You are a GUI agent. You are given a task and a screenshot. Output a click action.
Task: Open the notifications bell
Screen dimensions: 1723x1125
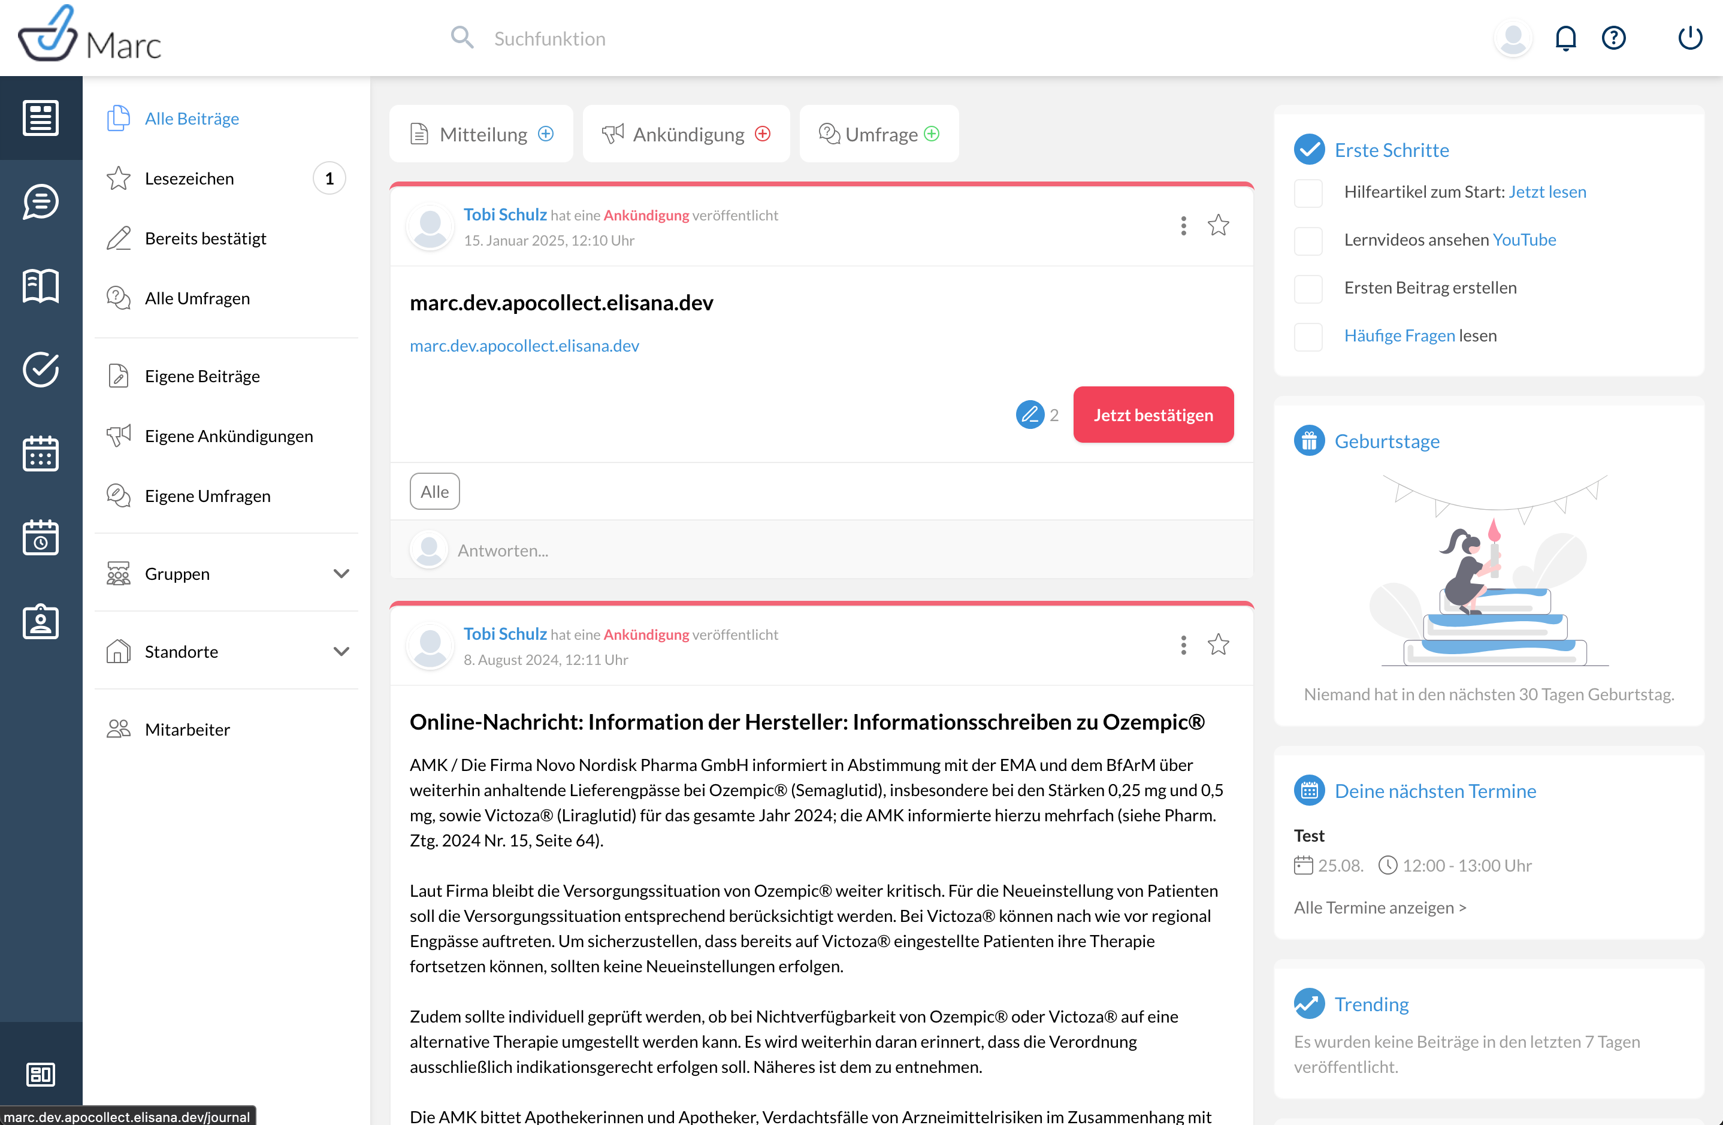point(1565,38)
